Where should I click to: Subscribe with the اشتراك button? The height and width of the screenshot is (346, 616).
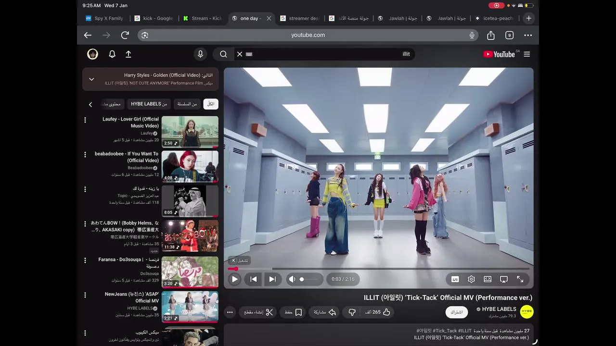pos(457,312)
